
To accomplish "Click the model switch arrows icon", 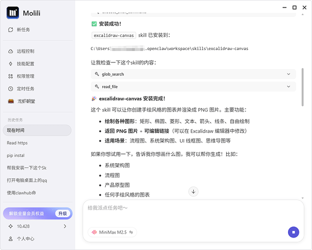I will [131, 232].
